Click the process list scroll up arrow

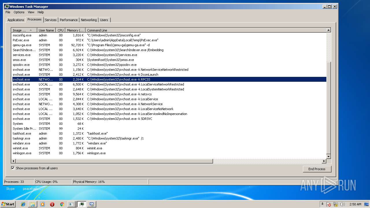[328, 30]
